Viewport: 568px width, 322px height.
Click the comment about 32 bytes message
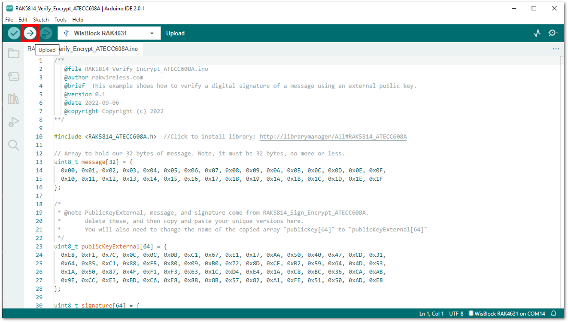pos(199,153)
